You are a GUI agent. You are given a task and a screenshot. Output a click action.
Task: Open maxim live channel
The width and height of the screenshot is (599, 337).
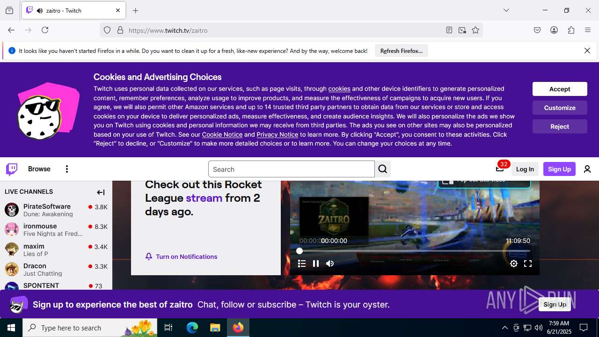[56, 249]
